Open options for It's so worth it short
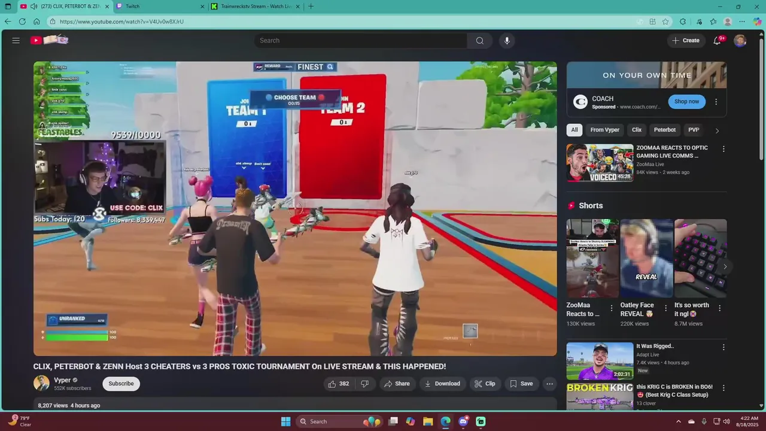 pyautogui.click(x=719, y=308)
